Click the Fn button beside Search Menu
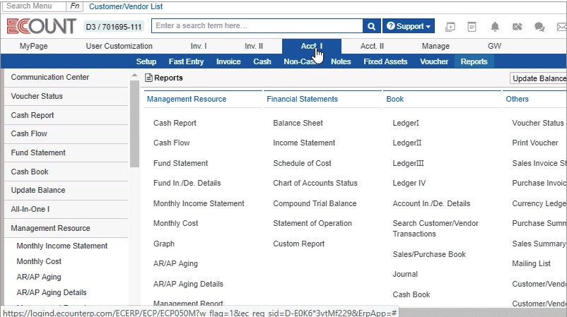 pos(76,6)
